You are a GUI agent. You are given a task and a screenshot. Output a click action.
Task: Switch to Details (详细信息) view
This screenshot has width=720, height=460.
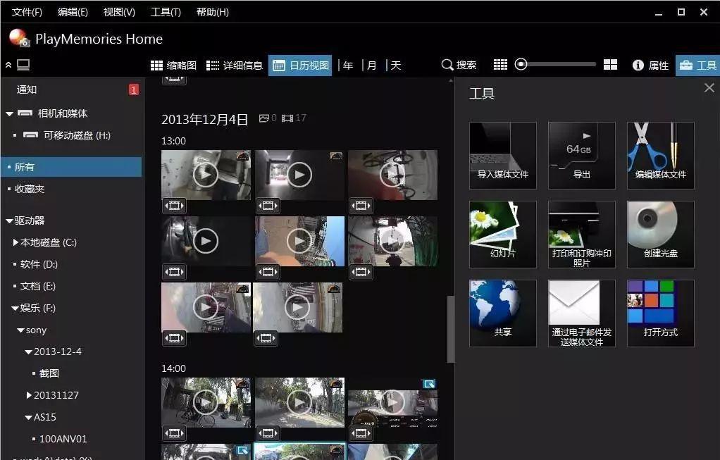234,66
